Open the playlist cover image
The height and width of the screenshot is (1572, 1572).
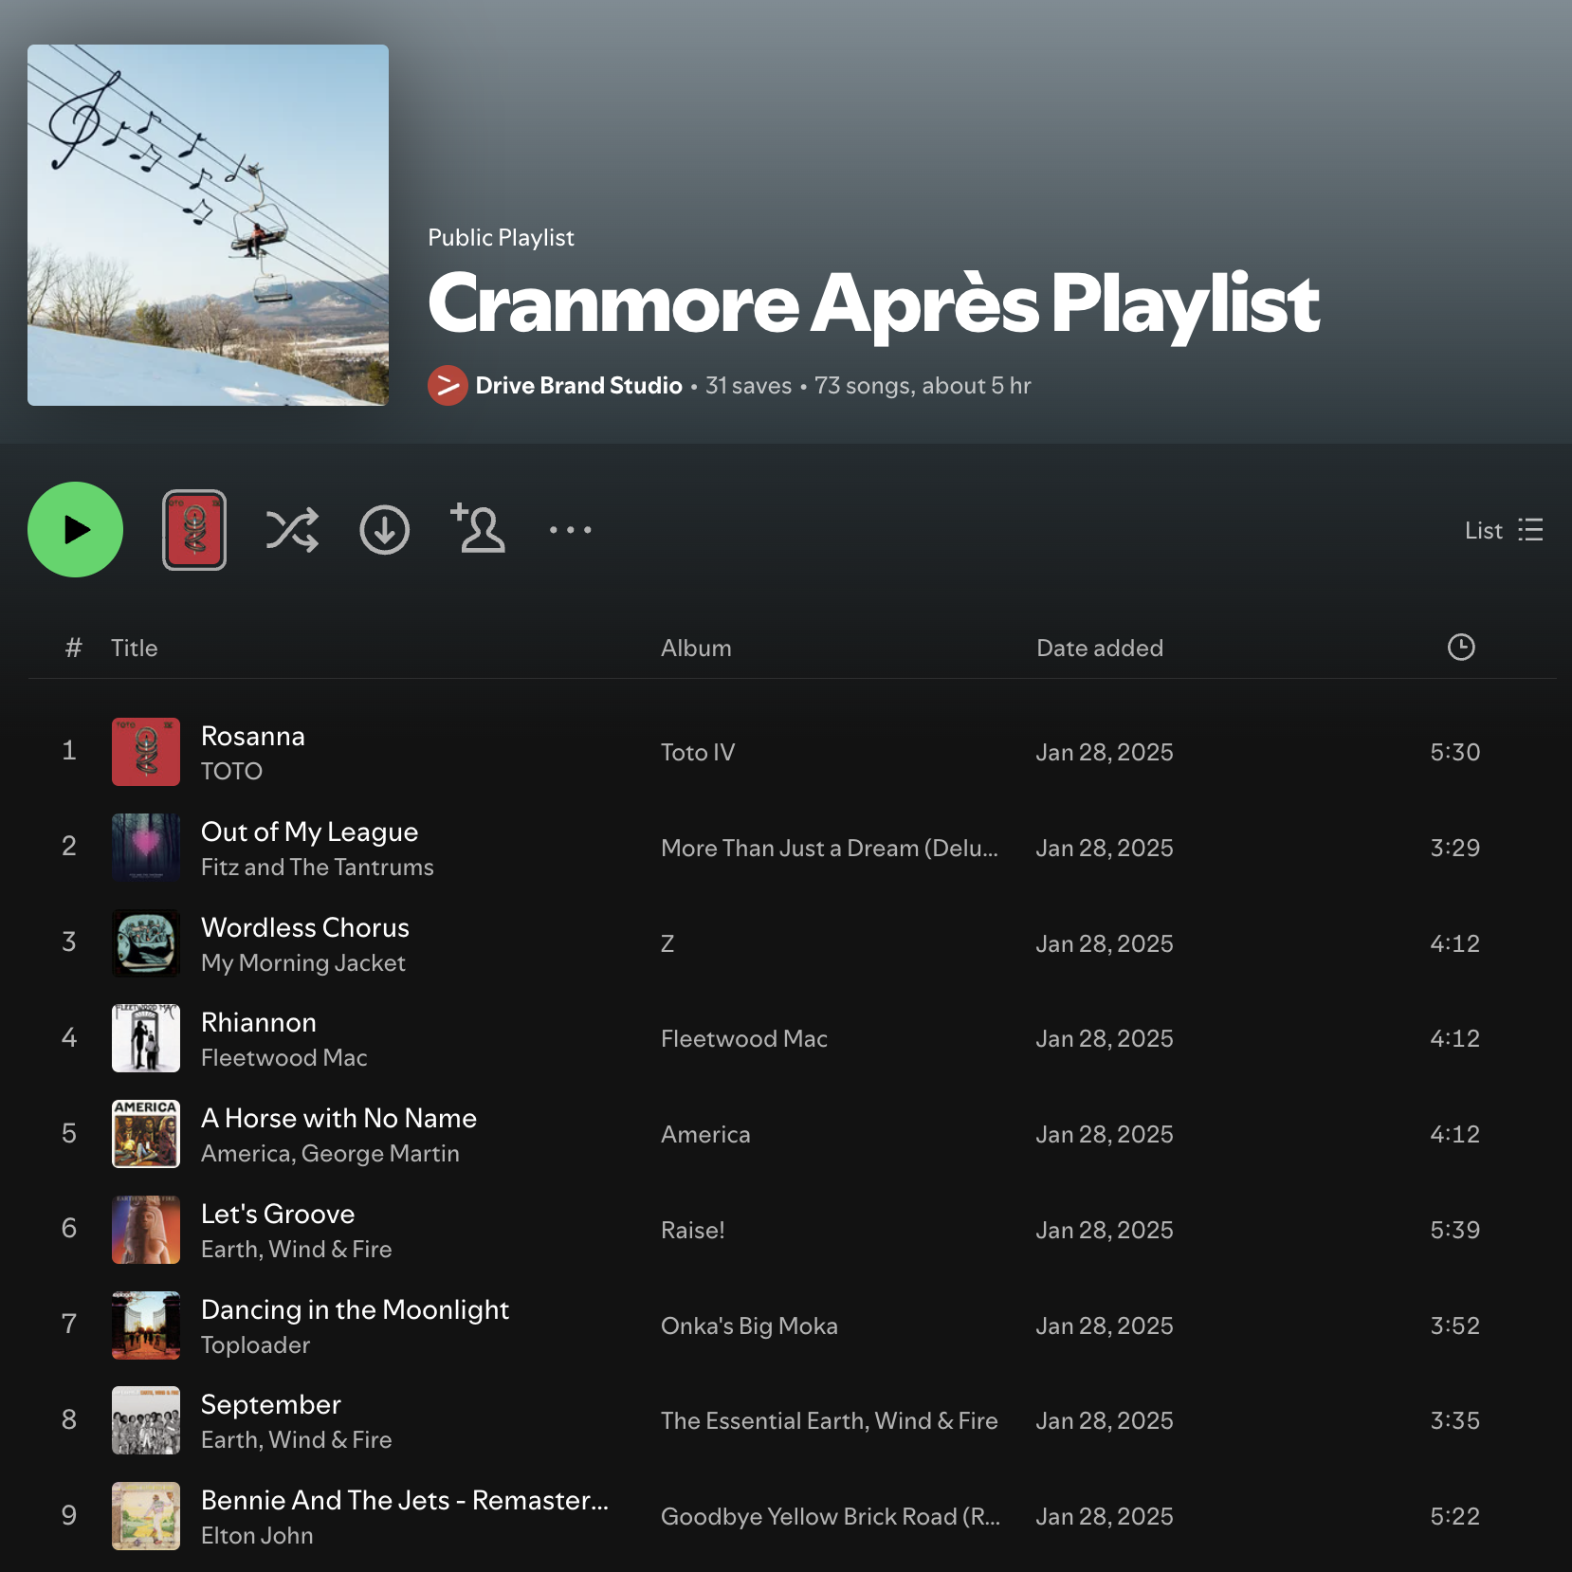click(208, 226)
